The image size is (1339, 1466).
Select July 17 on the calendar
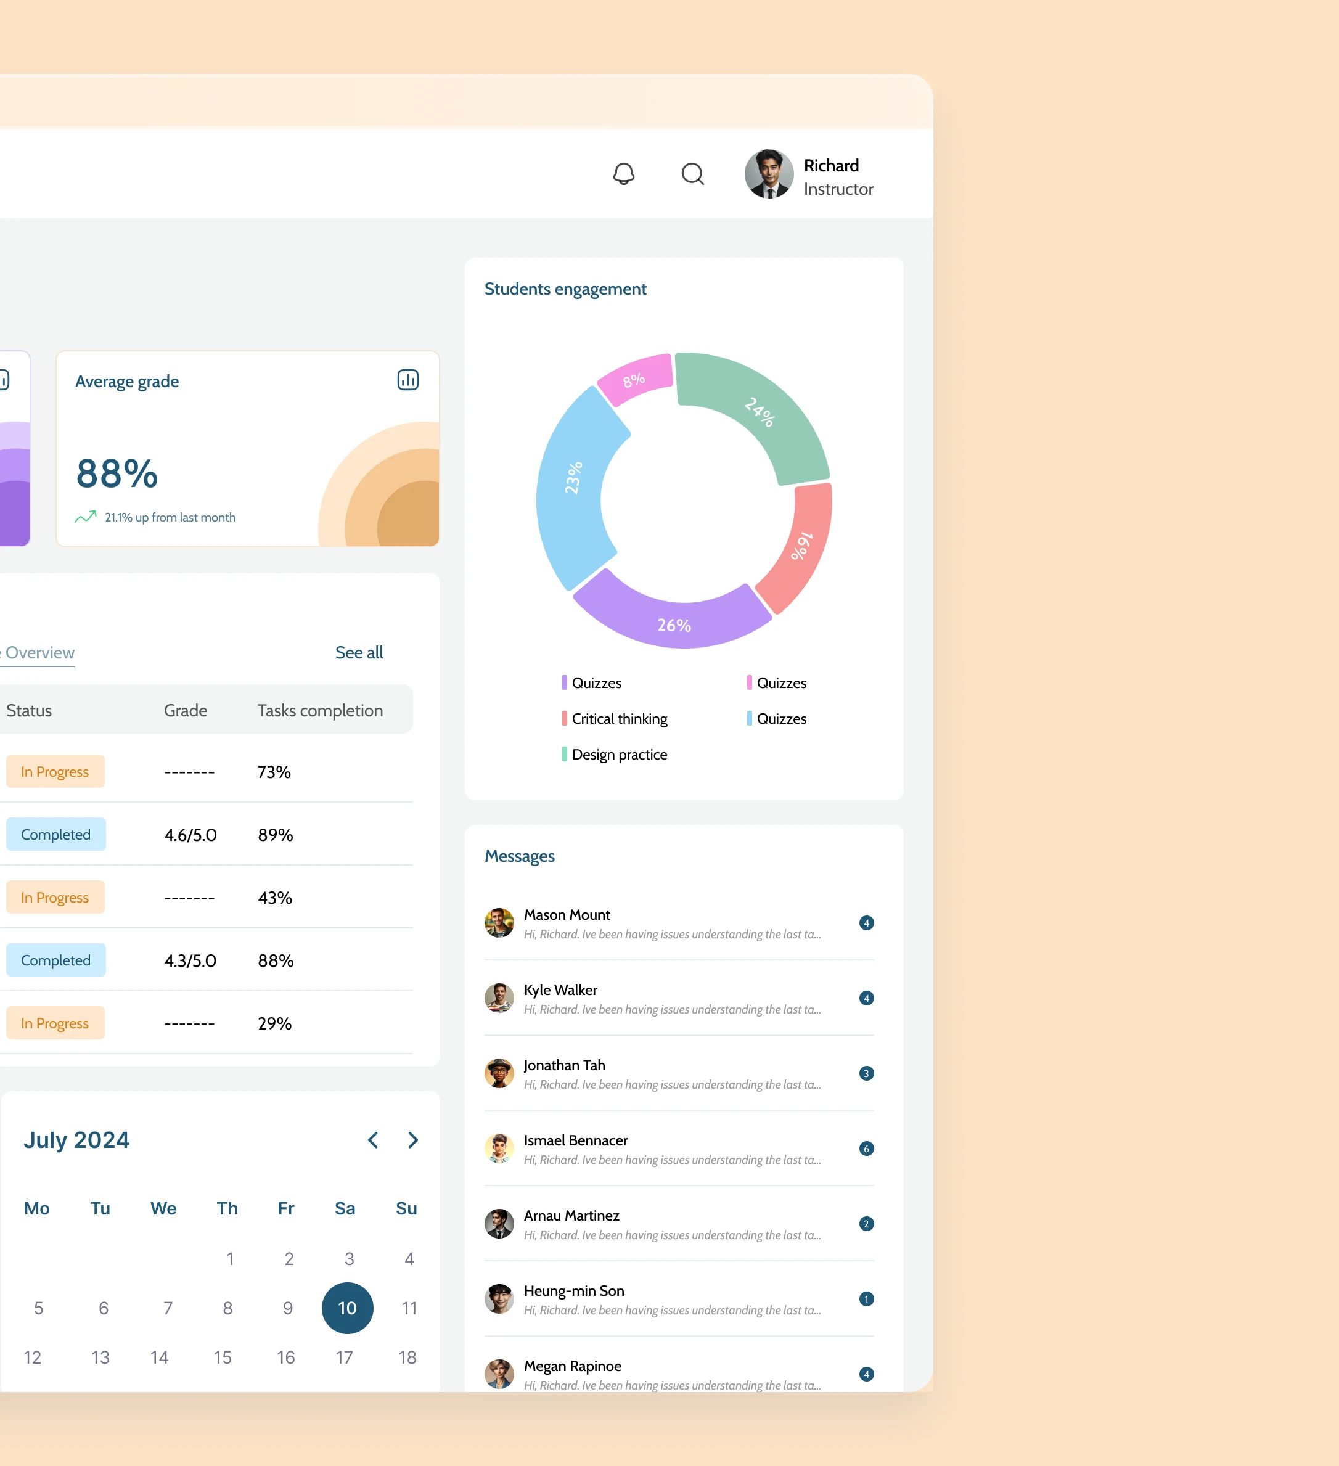click(x=344, y=1357)
